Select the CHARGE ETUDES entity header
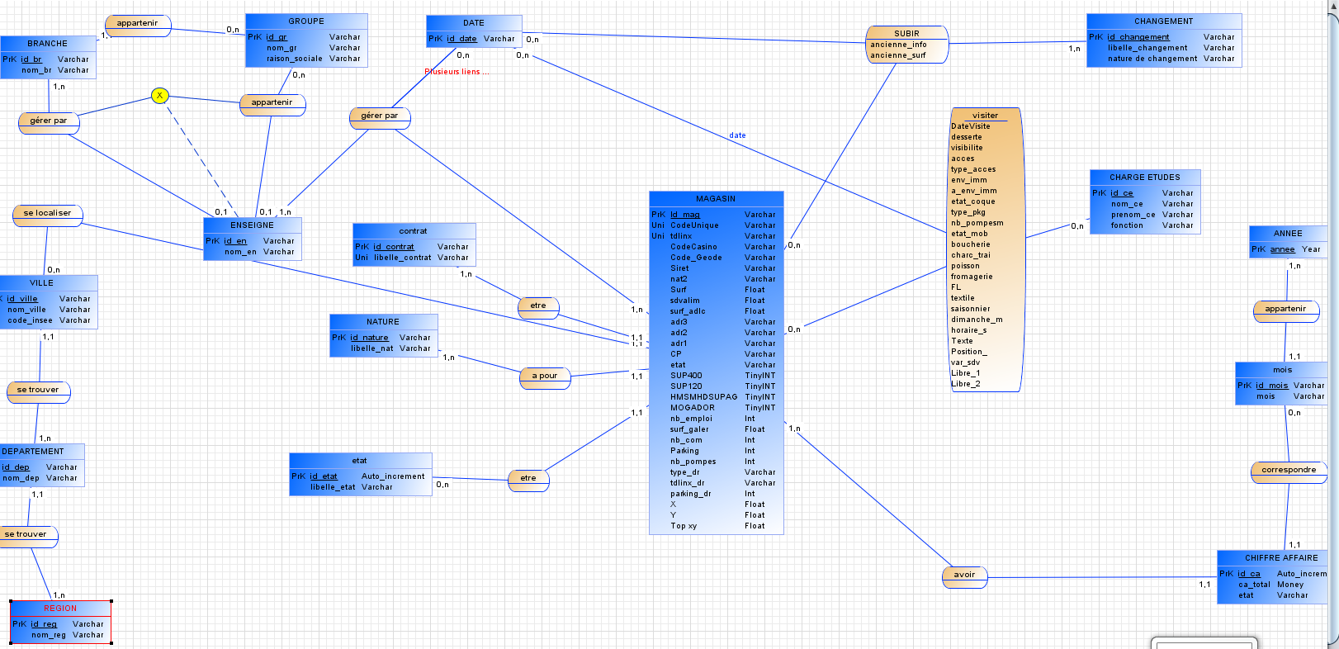The image size is (1339, 649). [1145, 178]
